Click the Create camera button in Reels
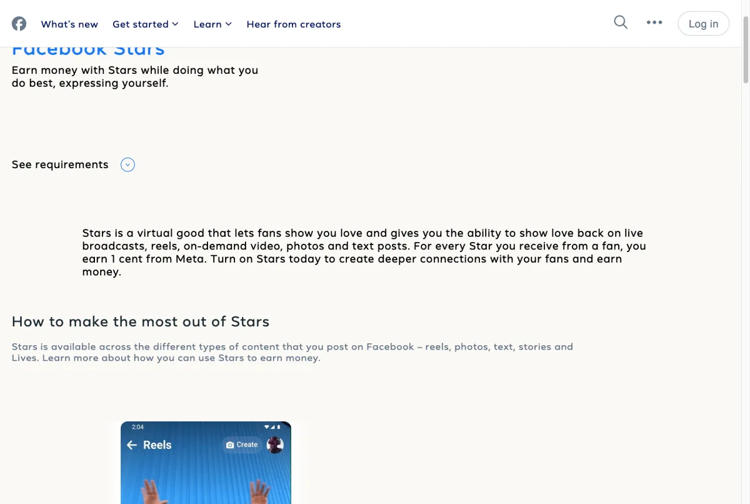The width and height of the screenshot is (750, 504). coord(242,445)
